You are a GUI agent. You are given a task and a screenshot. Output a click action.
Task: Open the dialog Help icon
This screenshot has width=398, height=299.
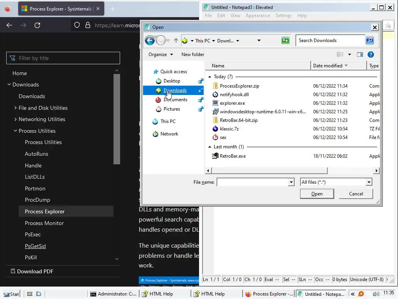[x=370, y=55]
